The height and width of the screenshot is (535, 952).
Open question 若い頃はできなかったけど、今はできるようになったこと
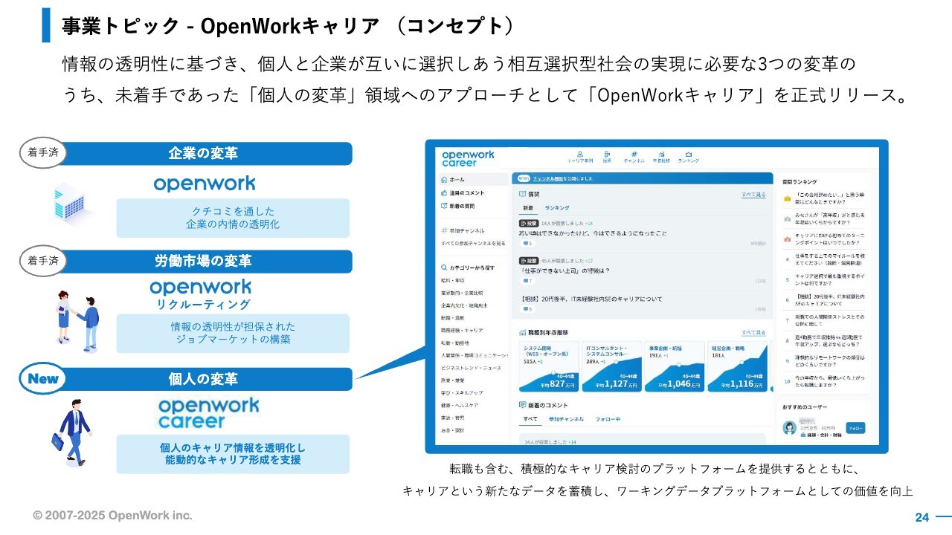coord(594,233)
